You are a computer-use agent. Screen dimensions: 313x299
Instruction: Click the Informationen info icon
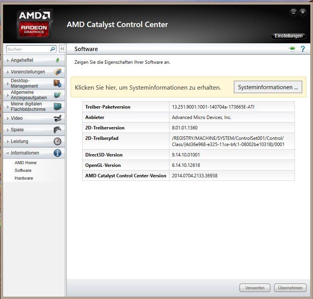coord(58,153)
